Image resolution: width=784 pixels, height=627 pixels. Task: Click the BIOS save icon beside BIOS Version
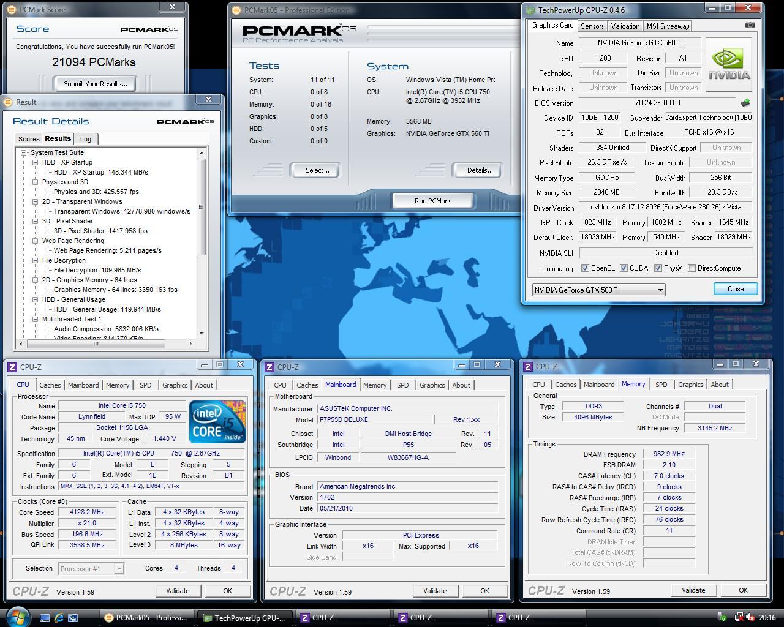point(745,103)
